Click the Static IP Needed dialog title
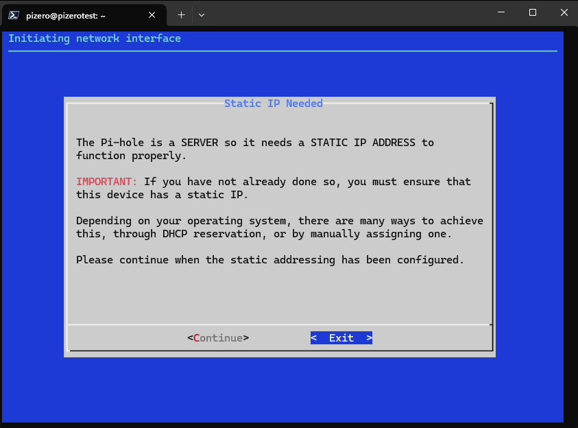This screenshot has width=578, height=428. click(273, 104)
